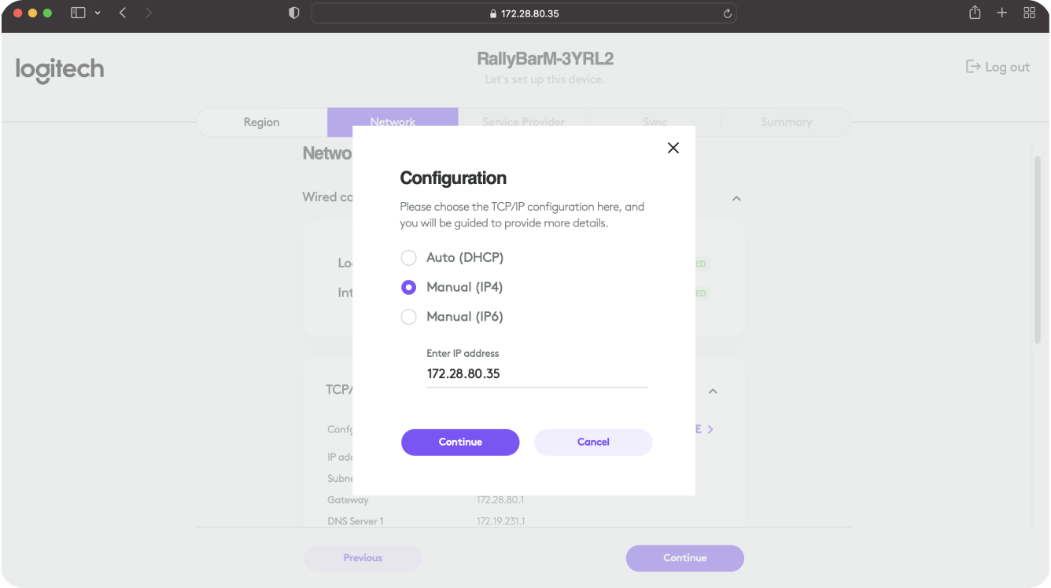
Task: Open the Safari Share icon
Action: (x=975, y=13)
